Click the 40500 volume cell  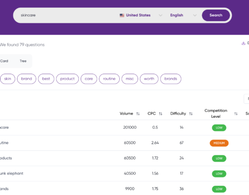pos(130,173)
